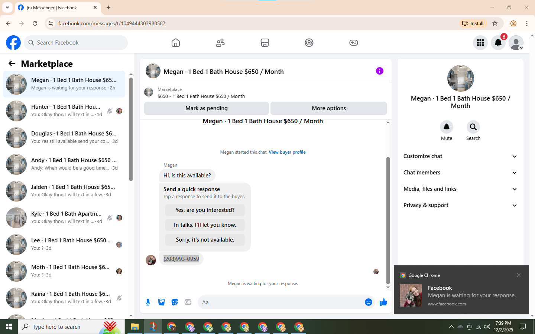Open File Explorer from the taskbar

[134, 327]
